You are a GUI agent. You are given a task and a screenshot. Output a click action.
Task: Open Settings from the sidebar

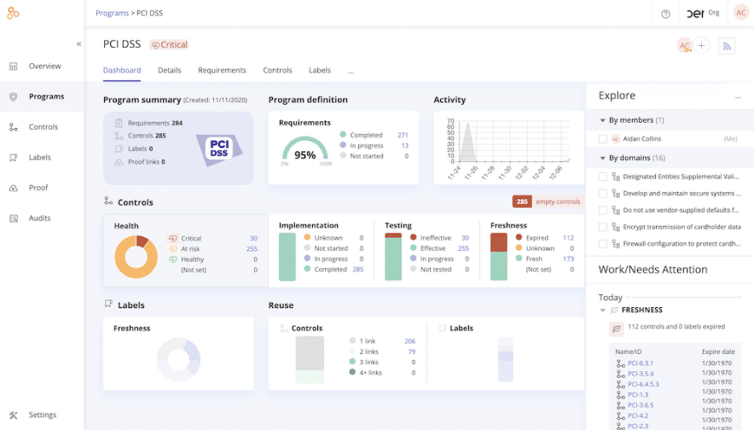13,415
